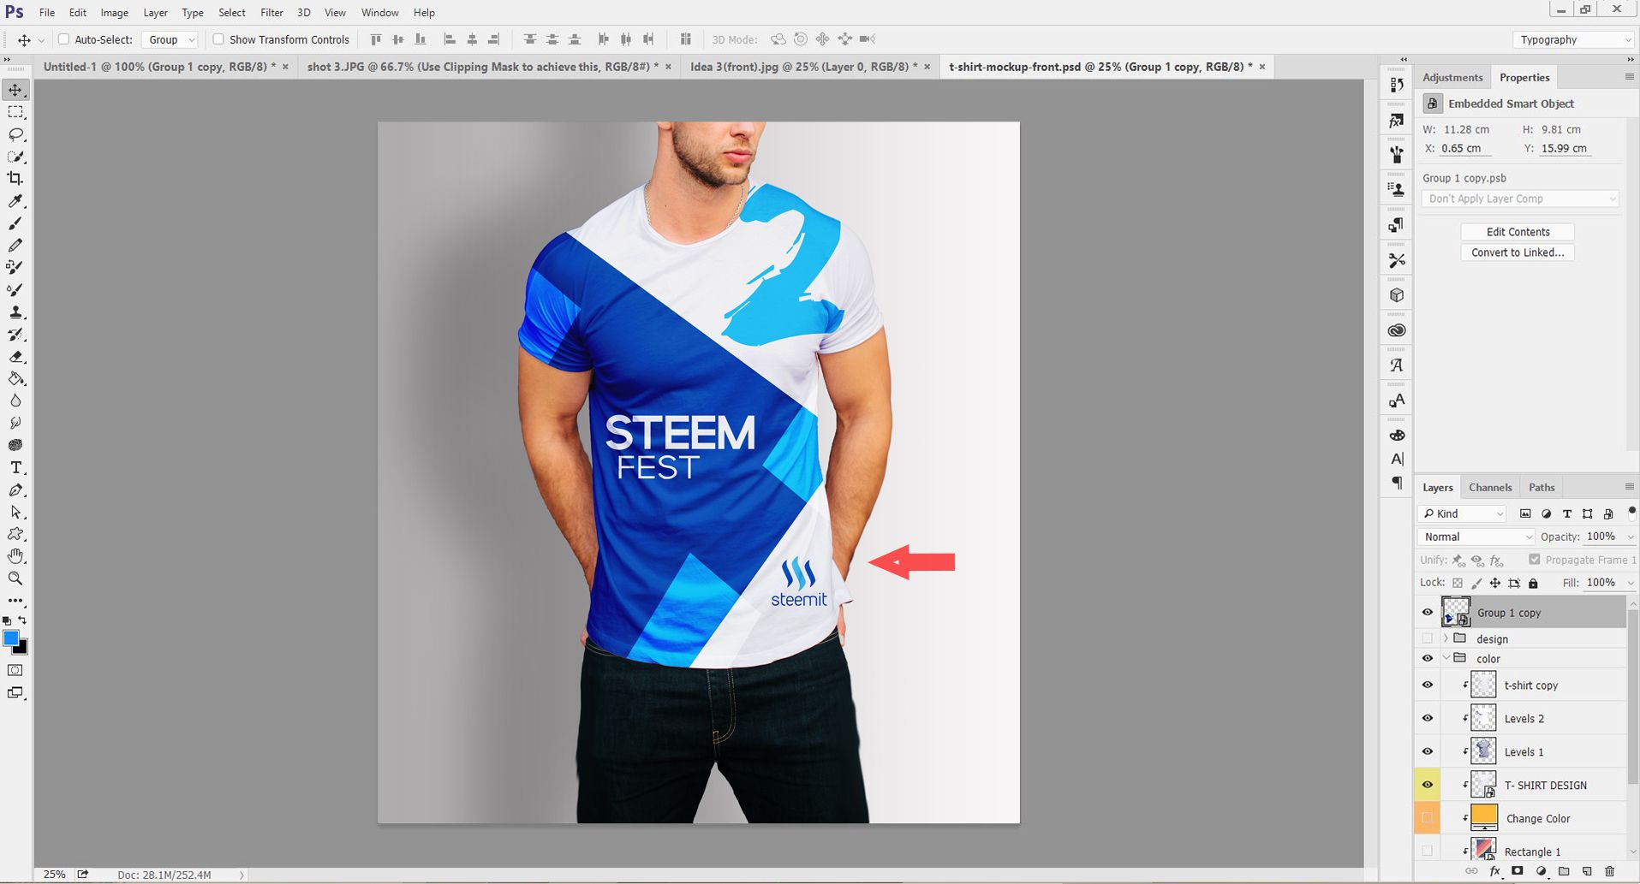
Task: Select the Brush tool
Action: (x=15, y=223)
